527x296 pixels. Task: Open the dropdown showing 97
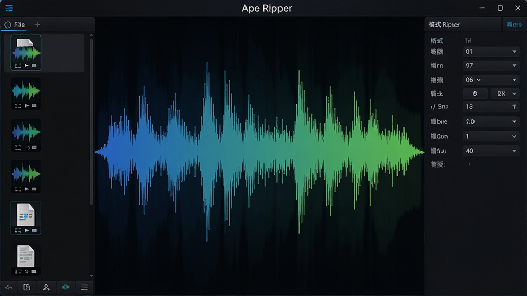(491, 65)
